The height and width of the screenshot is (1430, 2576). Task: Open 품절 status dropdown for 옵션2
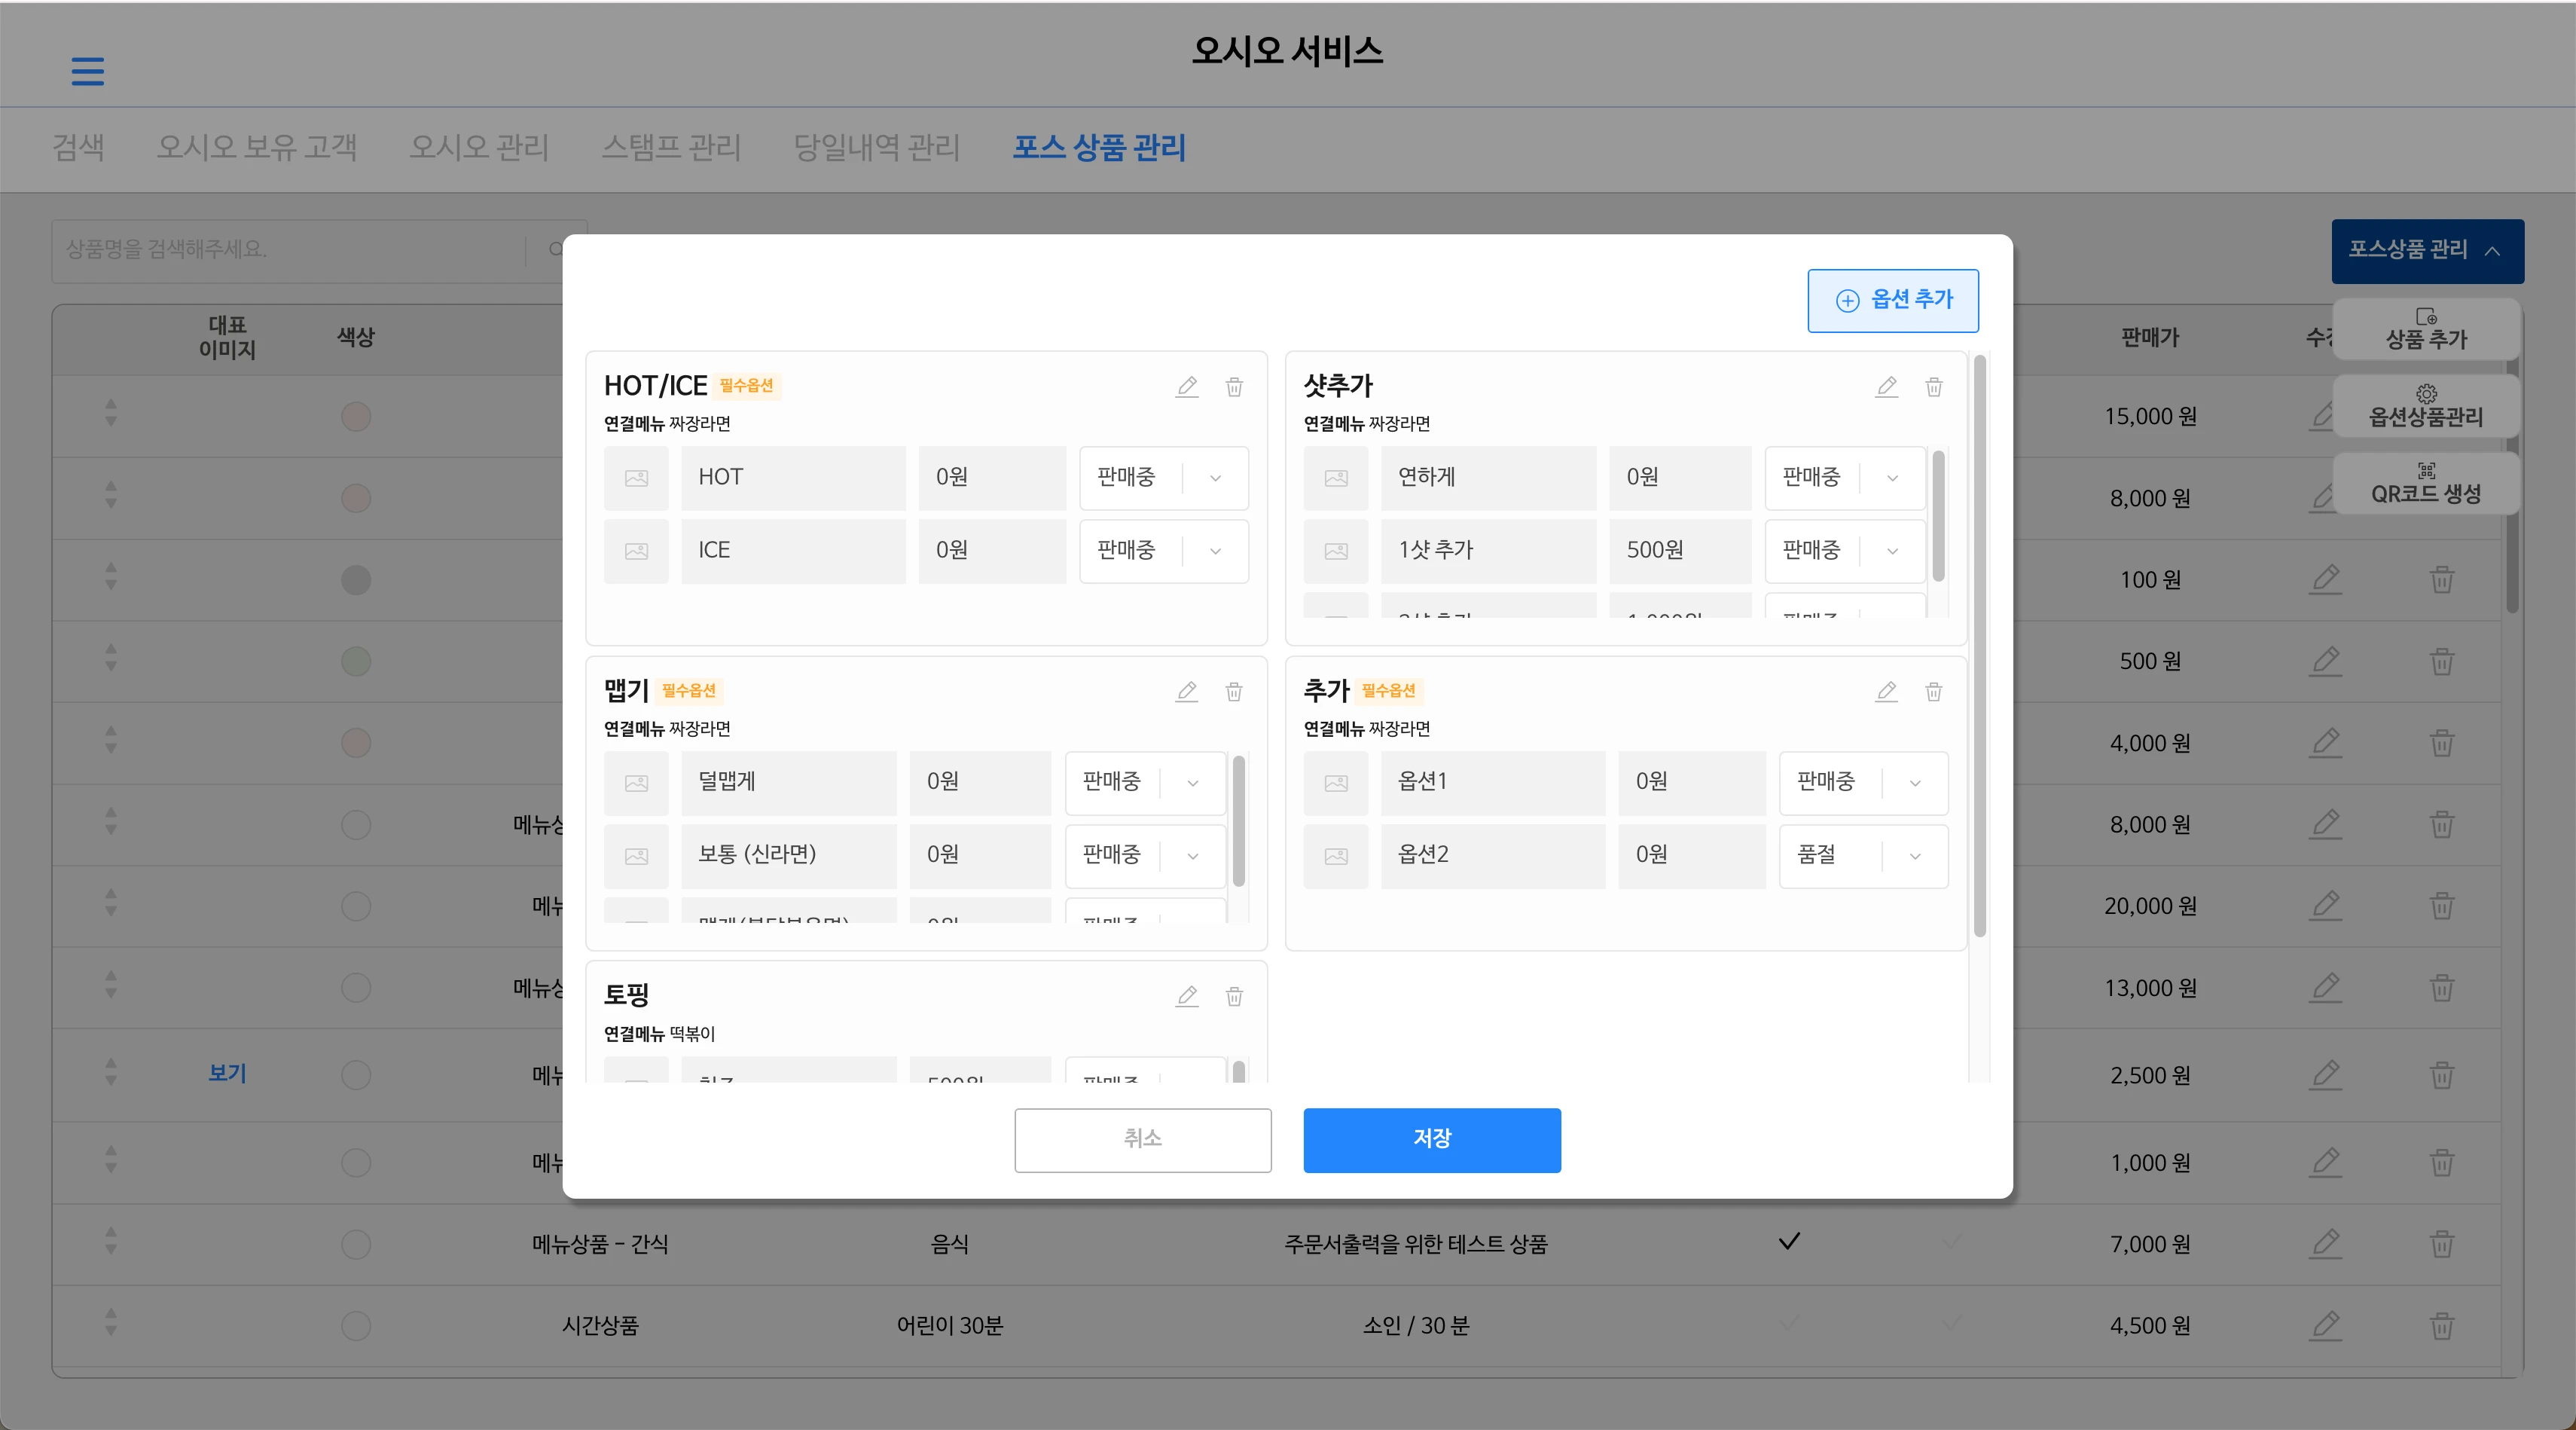1864,856
